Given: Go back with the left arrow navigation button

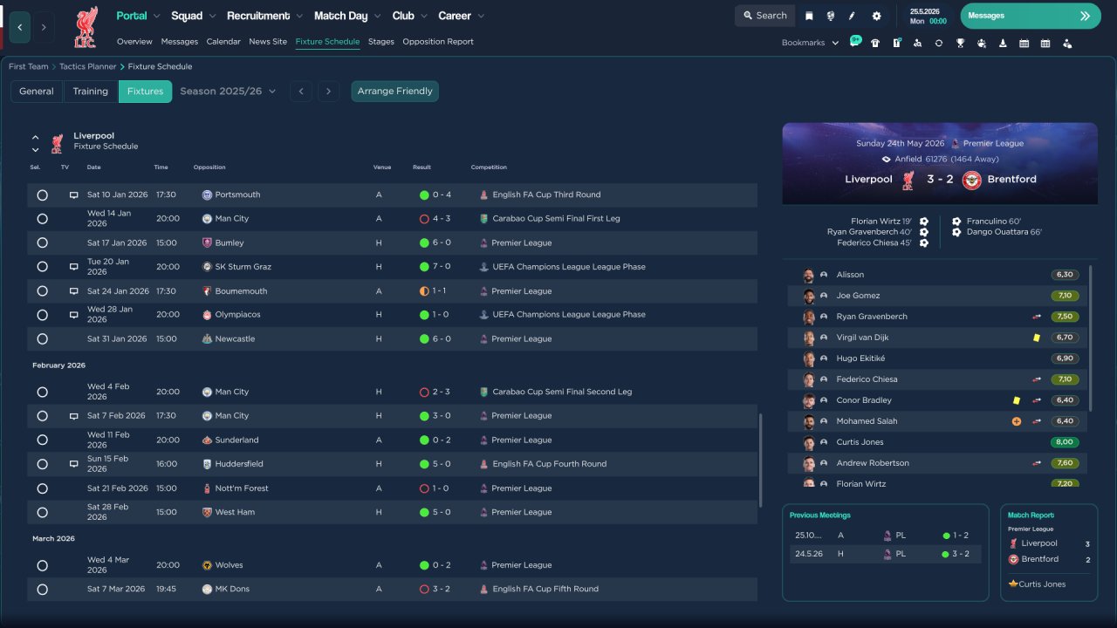Looking at the screenshot, I should click(x=20, y=27).
